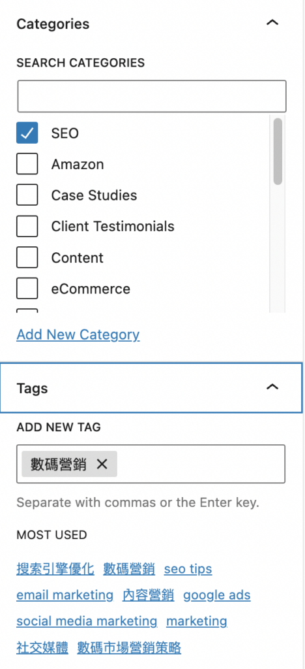Viewport: 305px width, 669px height.
Task: Collapse the Categories panel chevron
Action: pos(272,23)
